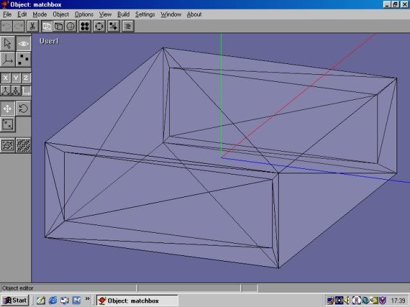Select the axis gizmo tool in left panel

click(x=8, y=59)
